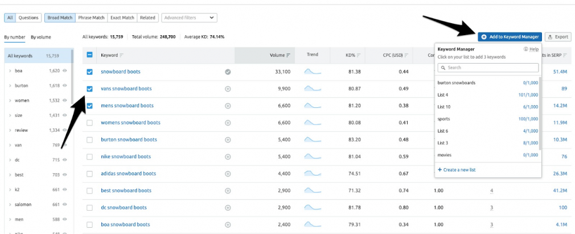Click the sort icon in Keyword column header

tap(121, 55)
